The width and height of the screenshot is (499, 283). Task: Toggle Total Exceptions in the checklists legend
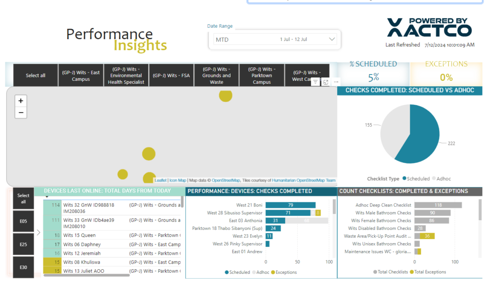click(x=428, y=272)
